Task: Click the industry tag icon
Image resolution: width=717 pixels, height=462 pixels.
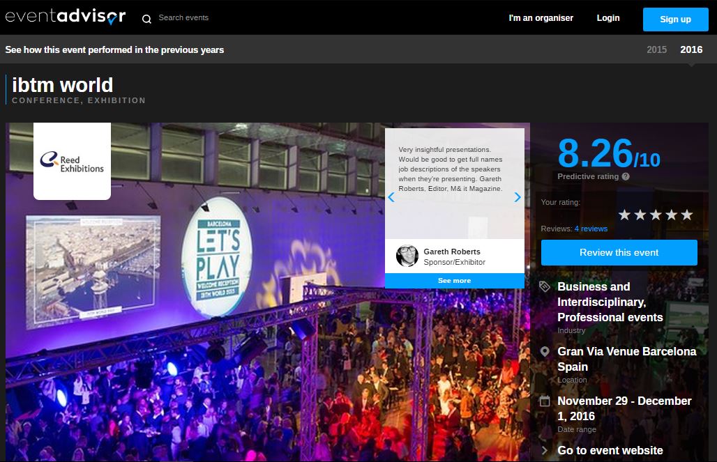Action: tap(545, 286)
